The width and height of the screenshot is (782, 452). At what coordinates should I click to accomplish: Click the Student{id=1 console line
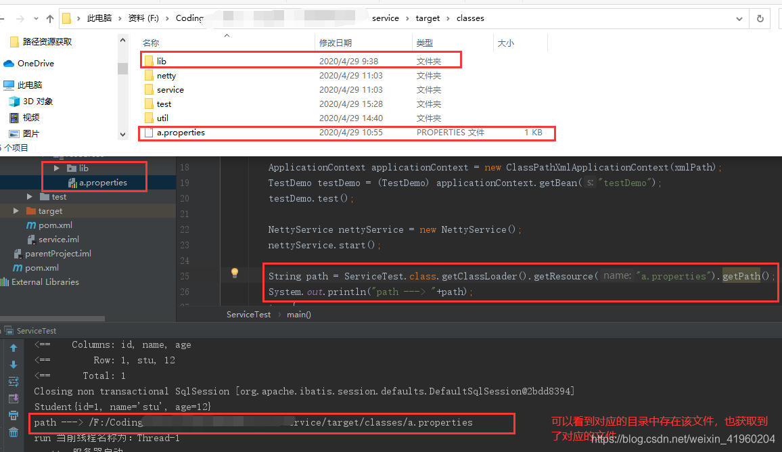[122, 407]
